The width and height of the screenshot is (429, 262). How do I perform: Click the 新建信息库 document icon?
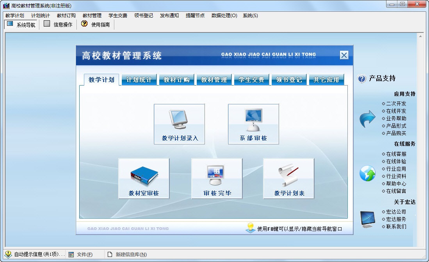tap(110, 255)
